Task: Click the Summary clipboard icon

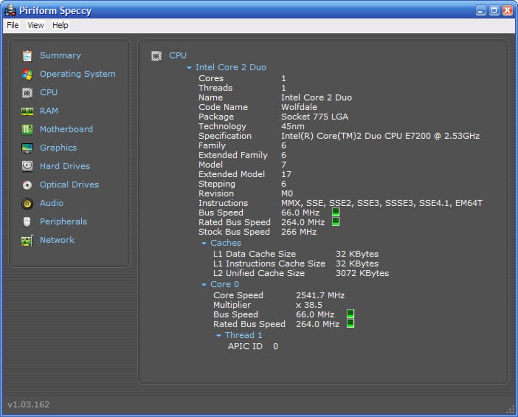Action: tap(27, 55)
